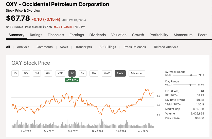Image resolution: width=212 pixels, height=139 pixels.
Task: Open the News filter
Action: coord(64,47)
